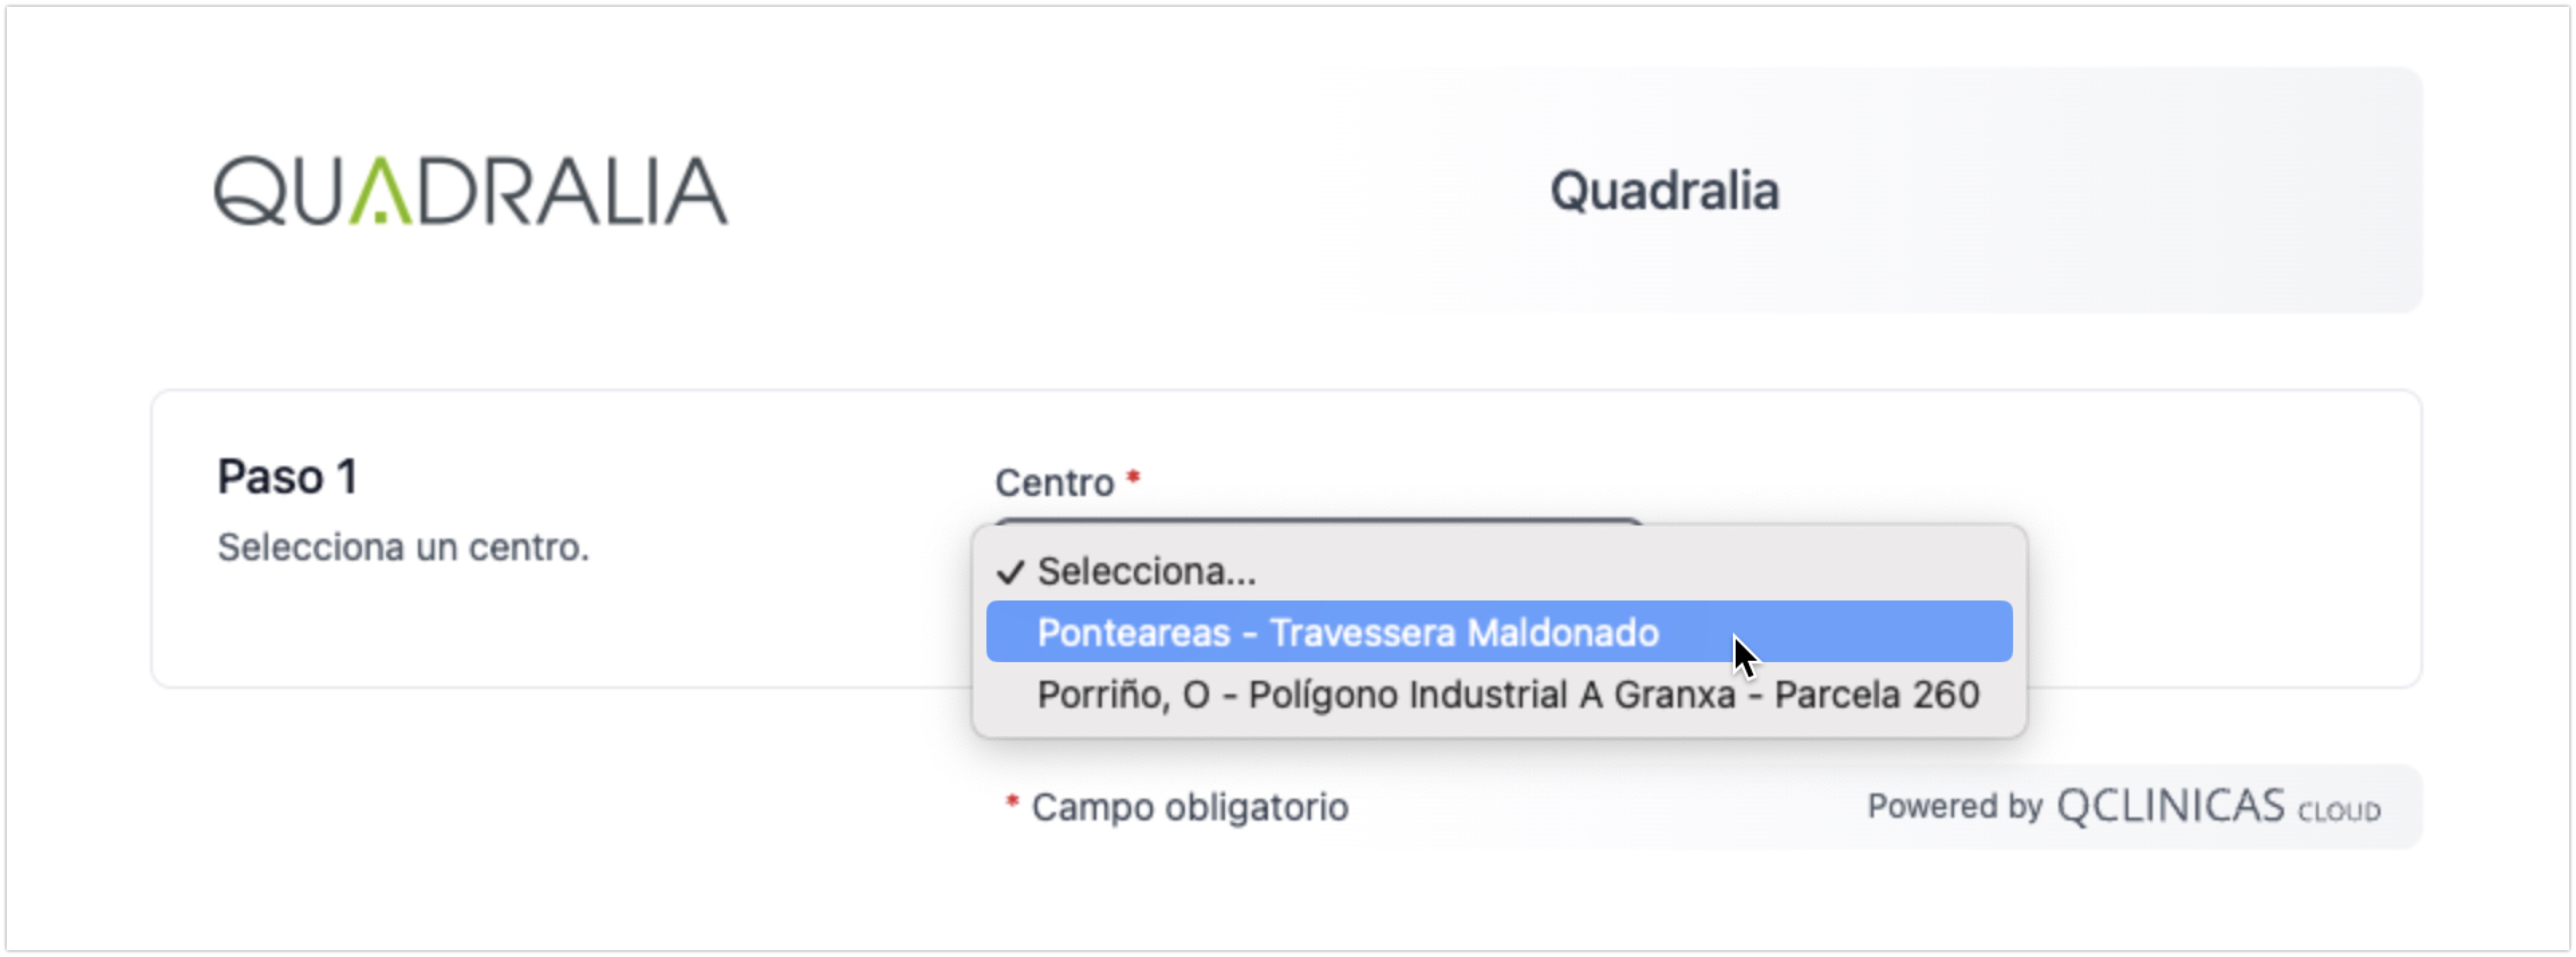Viewport: 2576px width, 957px height.
Task: Click the Quadralia title in header banner
Action: point(1664,191)
